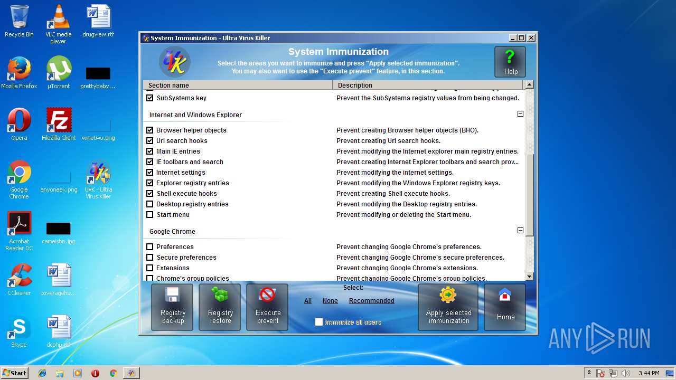
Task: Show hidden system tray icons
Action: click(x=589, y=373)
